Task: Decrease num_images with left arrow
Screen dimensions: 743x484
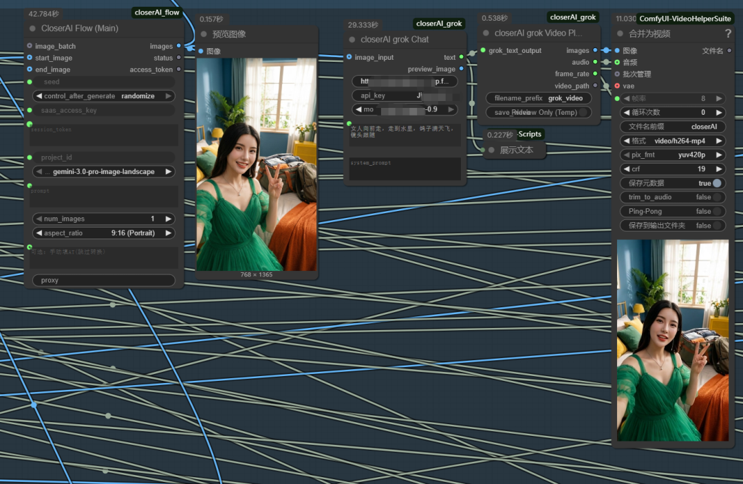Action: point(39,219)
